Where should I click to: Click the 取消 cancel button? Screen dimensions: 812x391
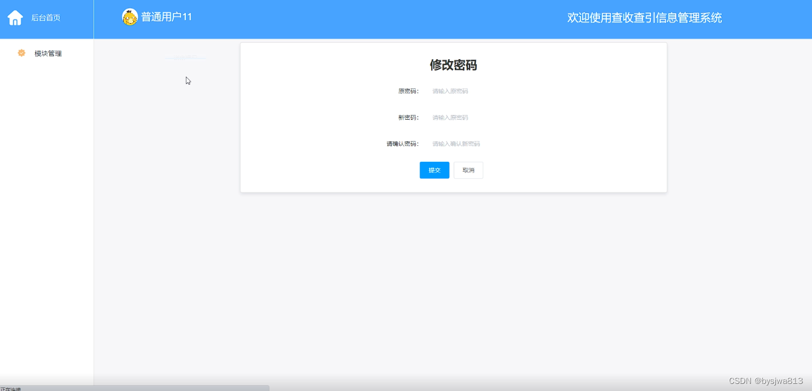click(468, 170)
